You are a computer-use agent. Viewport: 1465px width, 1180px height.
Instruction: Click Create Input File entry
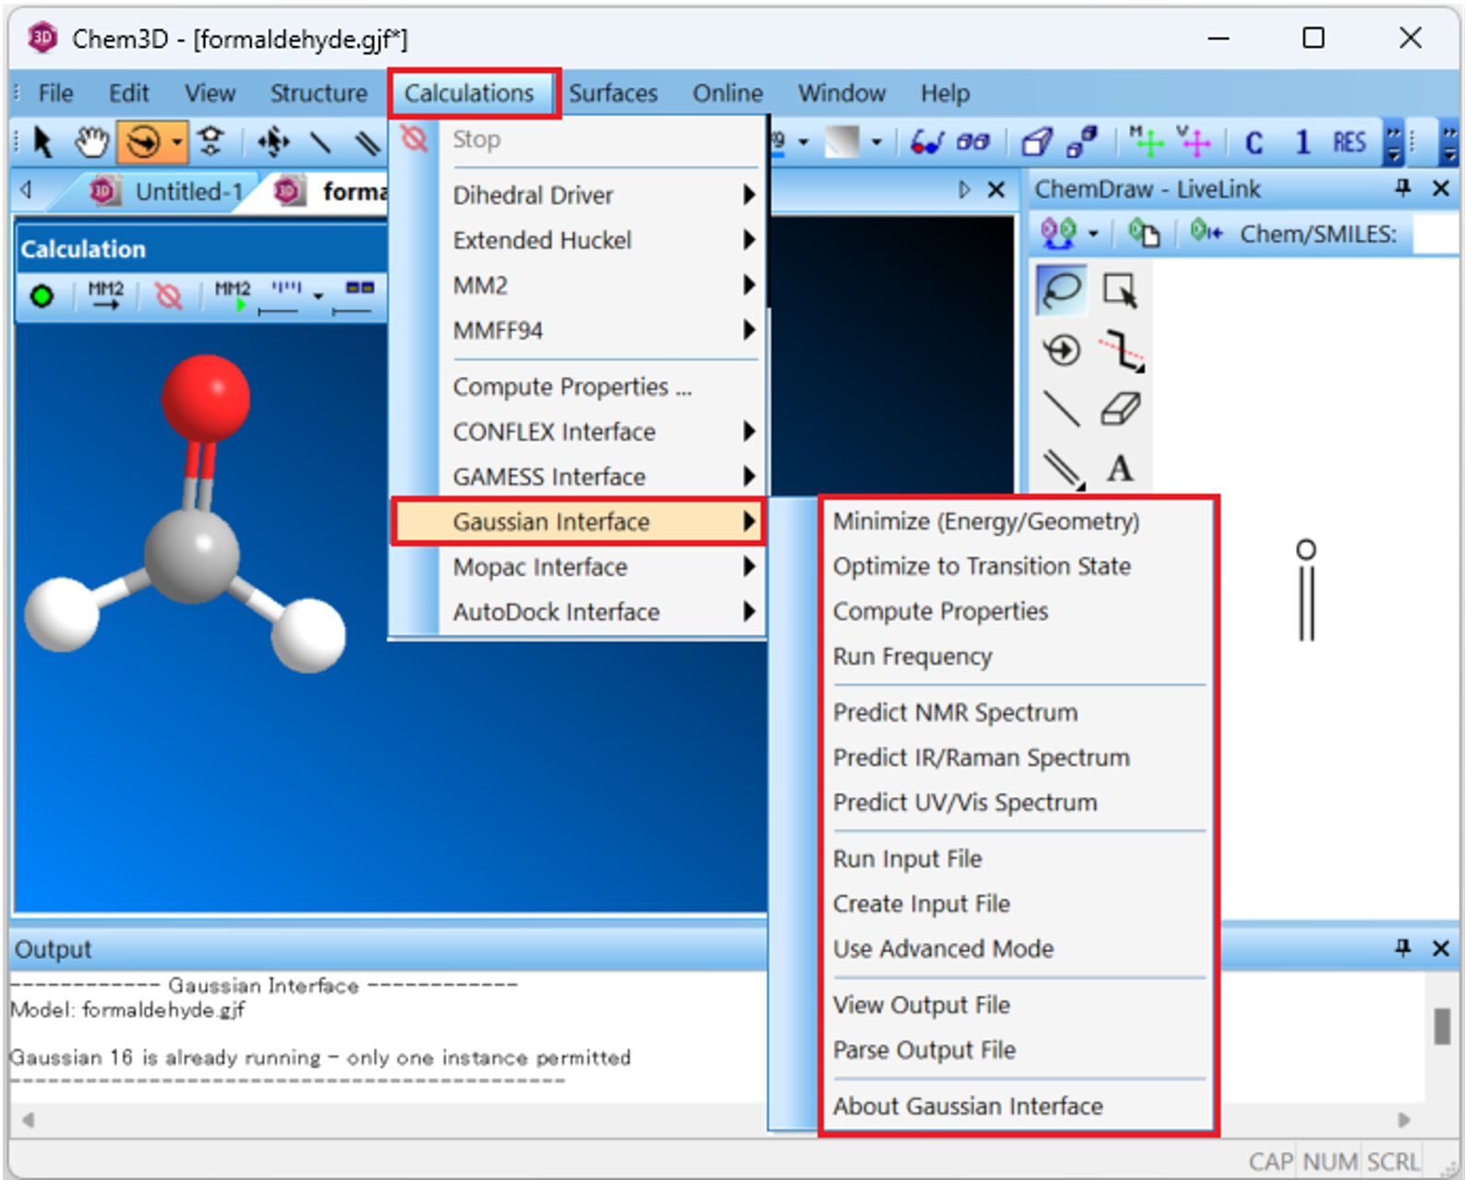[921, 903]
